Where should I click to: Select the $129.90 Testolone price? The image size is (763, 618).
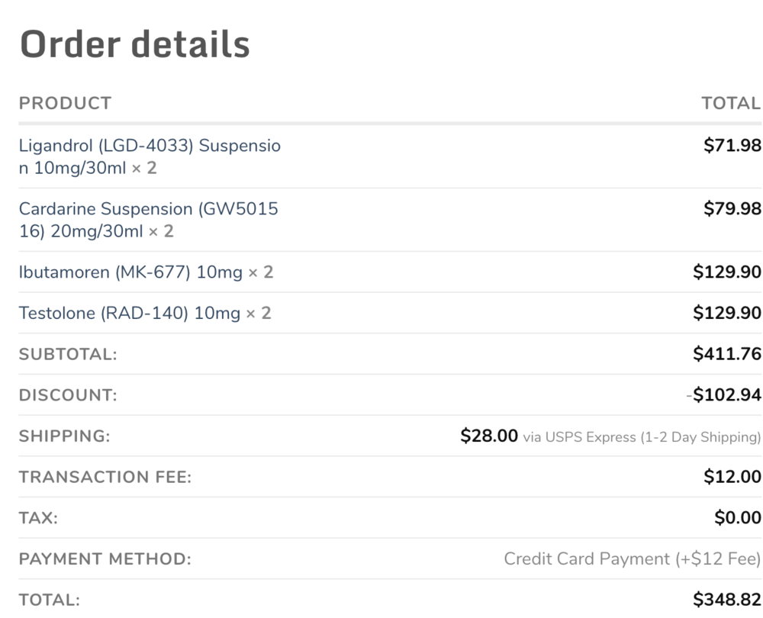727,312
